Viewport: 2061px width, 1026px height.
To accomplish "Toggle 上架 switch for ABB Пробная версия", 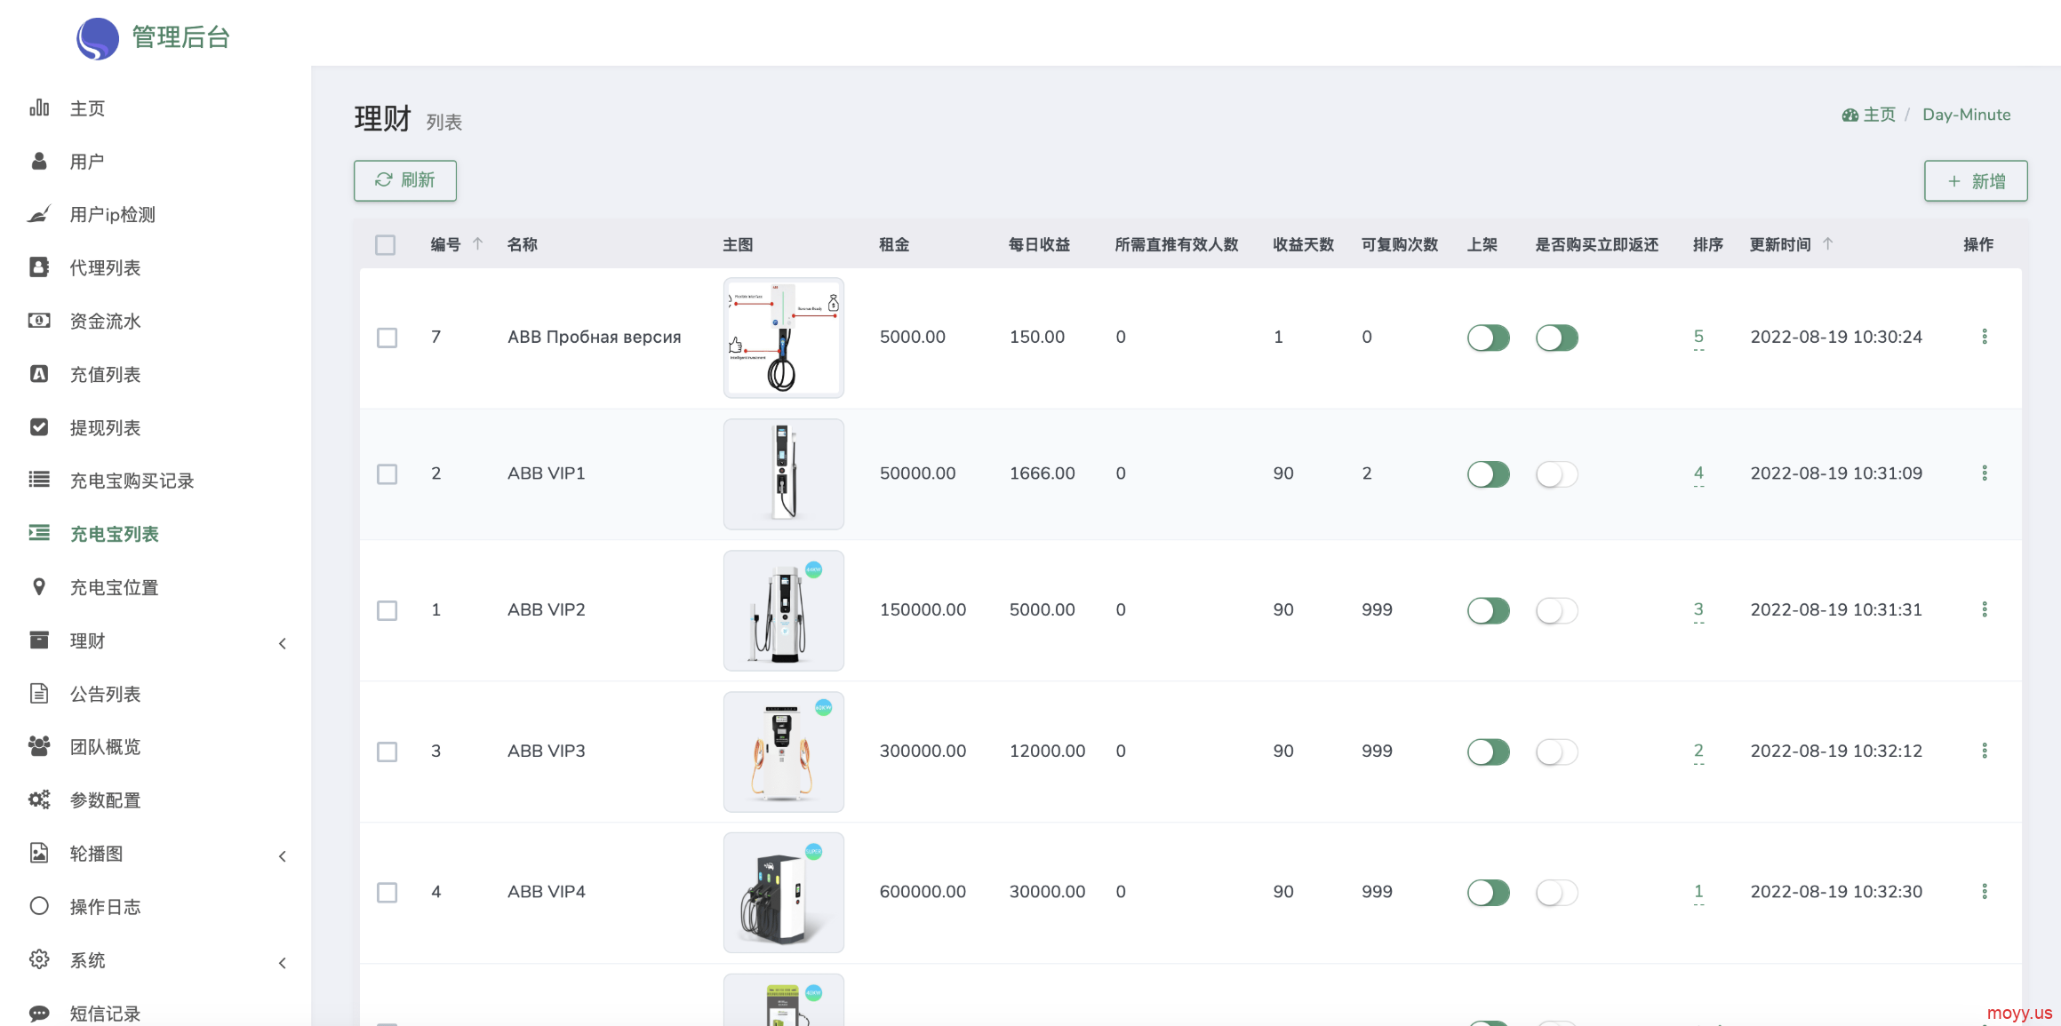I will click(1489, 338).
